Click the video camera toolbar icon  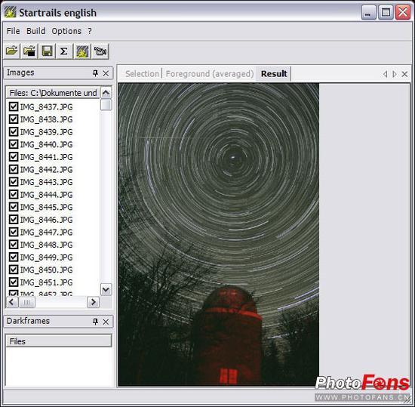click(x=100, y=51)
